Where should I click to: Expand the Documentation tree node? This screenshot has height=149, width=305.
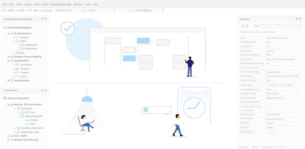[x=8, y=81]
